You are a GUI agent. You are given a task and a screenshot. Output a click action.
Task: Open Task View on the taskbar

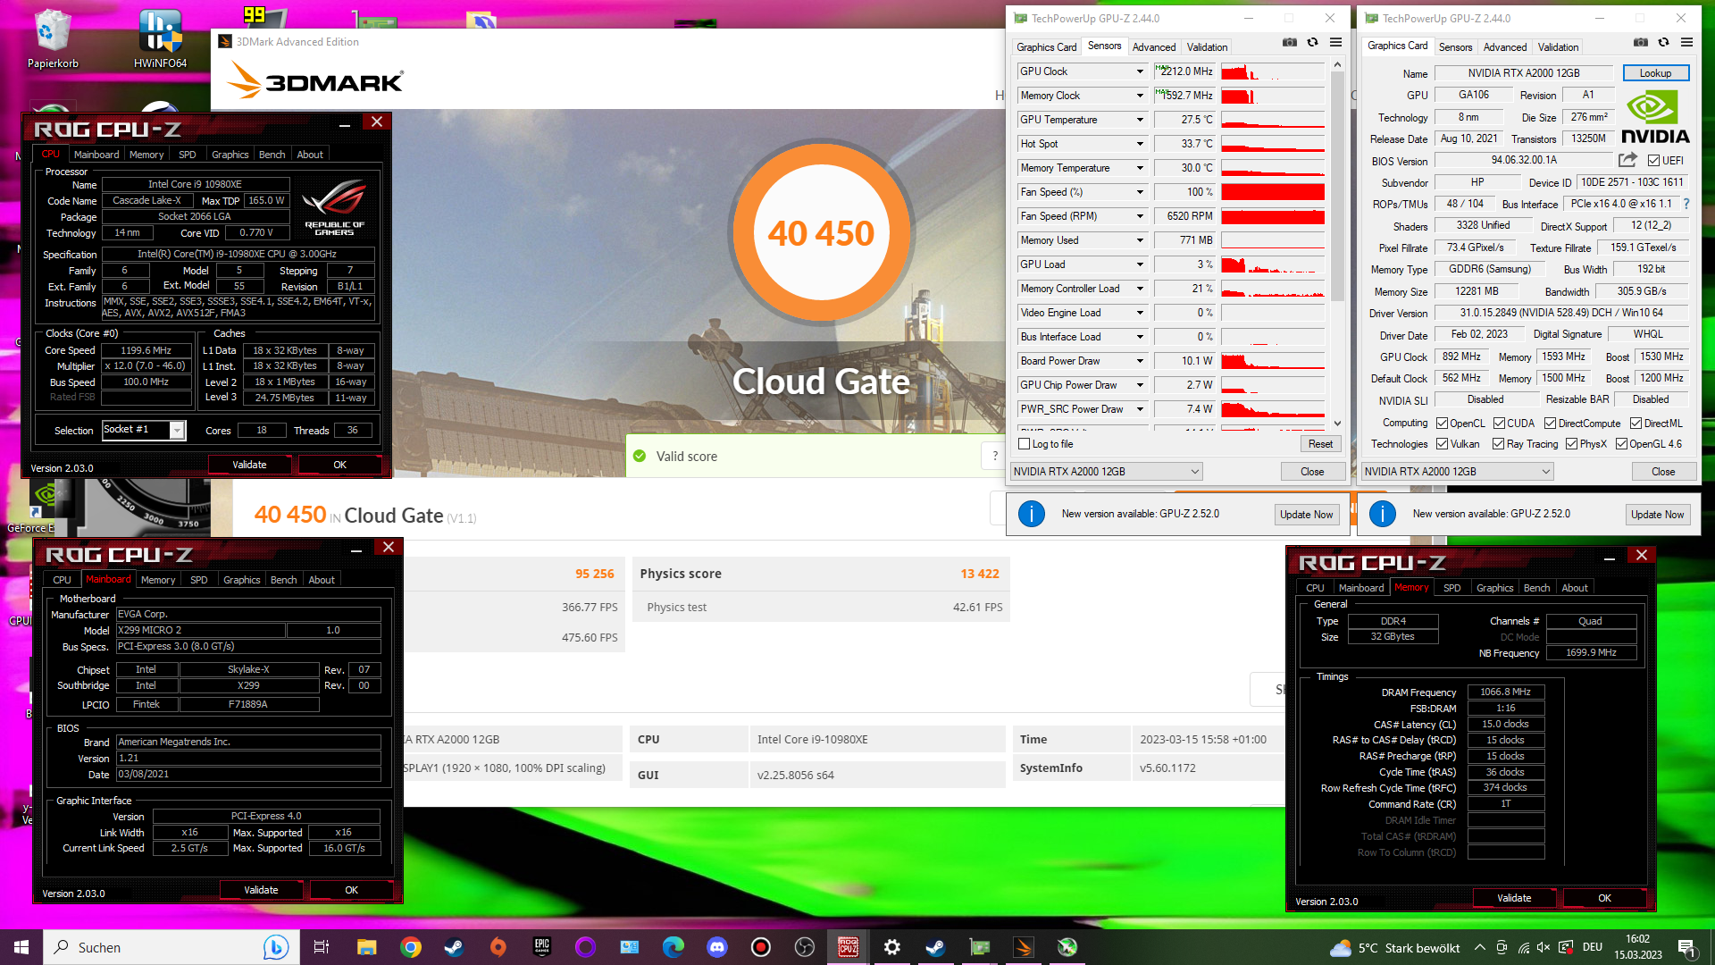(x=322, y=947)
